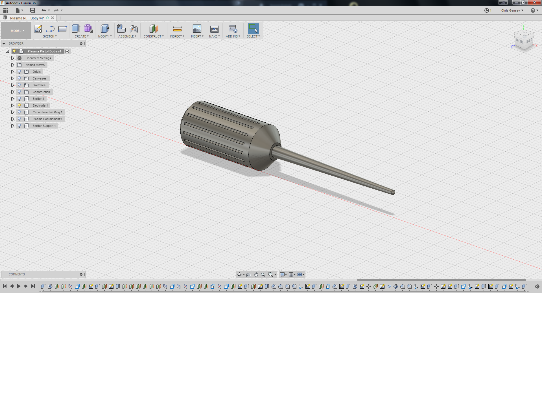Click the 3D Print Make icon
The image size is (542, 402).
(x=214, y=29)
